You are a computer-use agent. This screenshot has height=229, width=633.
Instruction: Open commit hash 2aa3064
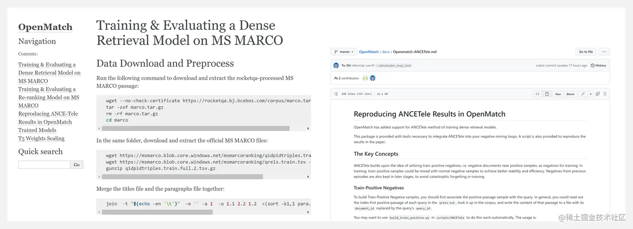click(x=562, y=66)
